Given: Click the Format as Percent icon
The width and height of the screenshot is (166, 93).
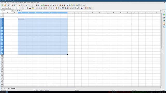Looking at the screenshot, I should click(x=58, y=8).
